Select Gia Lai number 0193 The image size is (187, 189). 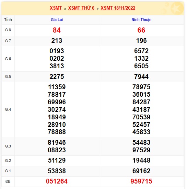click(x=57, y=51)
